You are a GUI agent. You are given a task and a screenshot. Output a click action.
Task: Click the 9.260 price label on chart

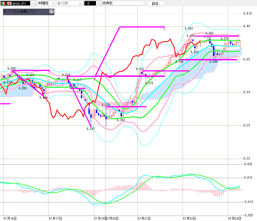tap(121, 120)
